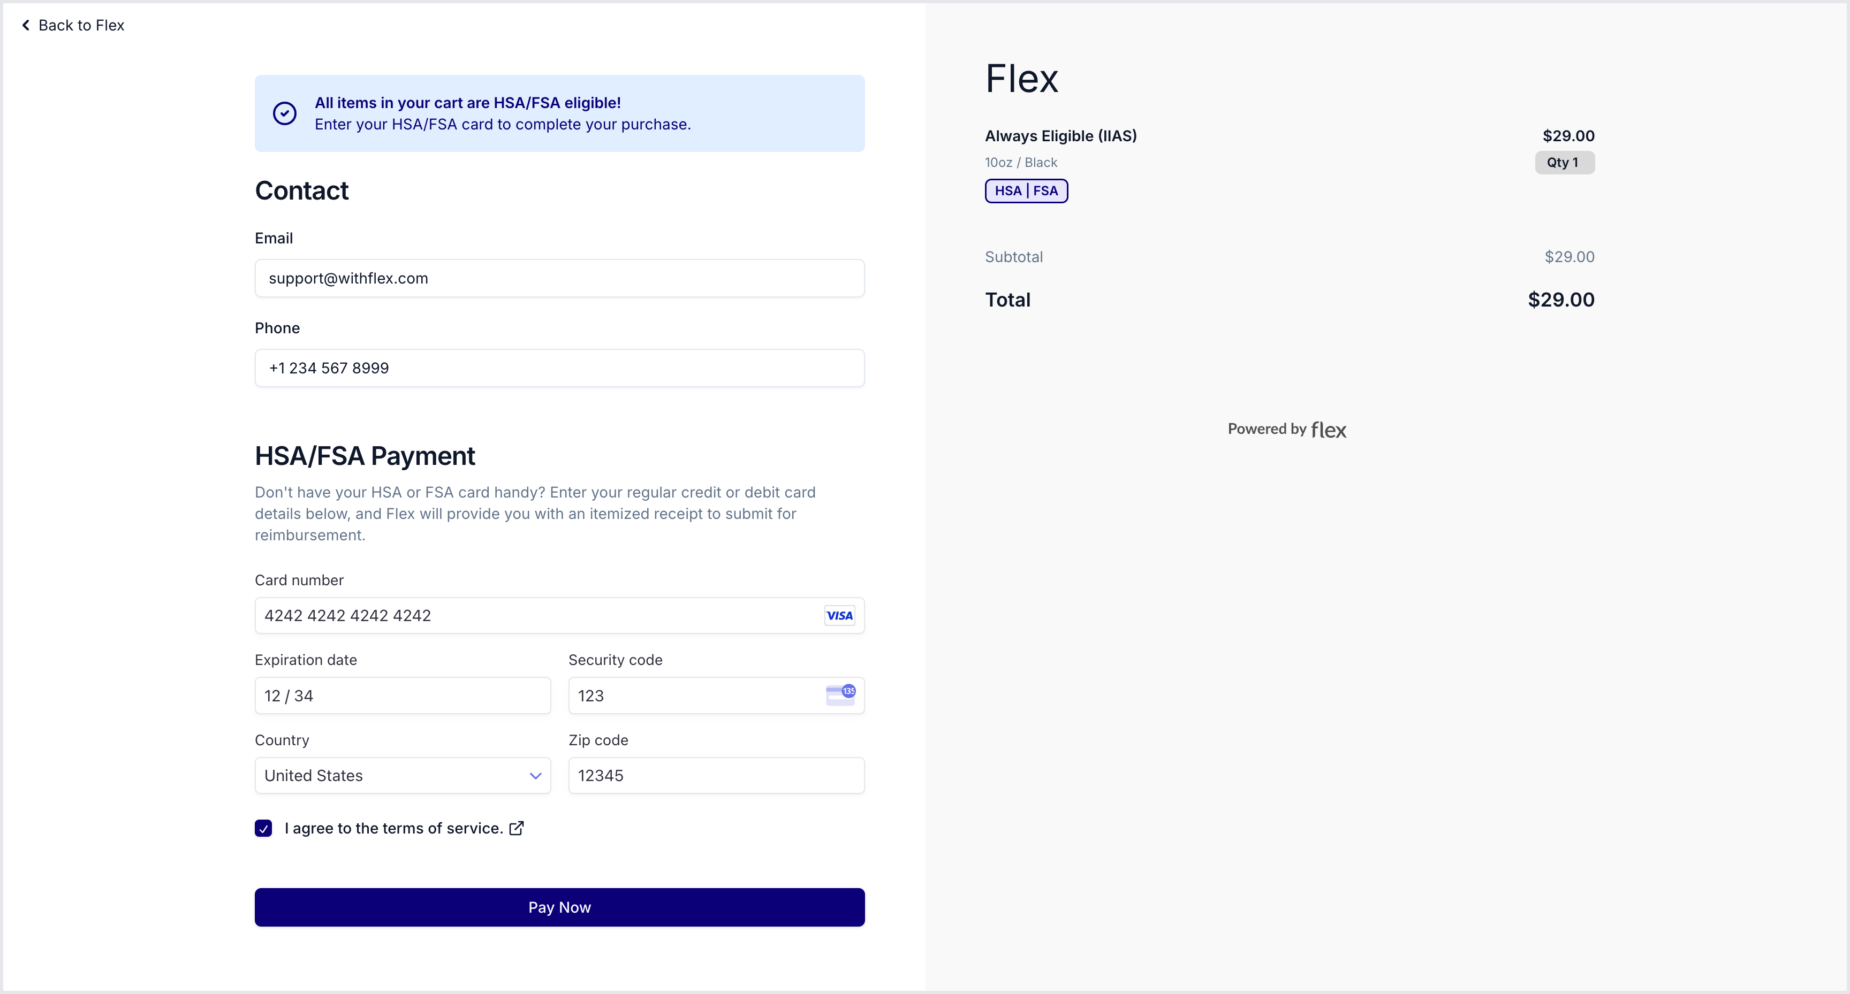The height and width of the screenshot is (994, 1850).
Task: Click the Zip code field
Action: 716,775
